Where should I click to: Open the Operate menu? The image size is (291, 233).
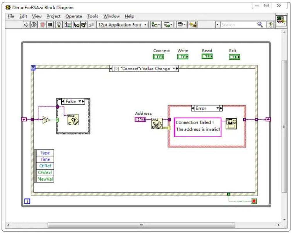74,16
